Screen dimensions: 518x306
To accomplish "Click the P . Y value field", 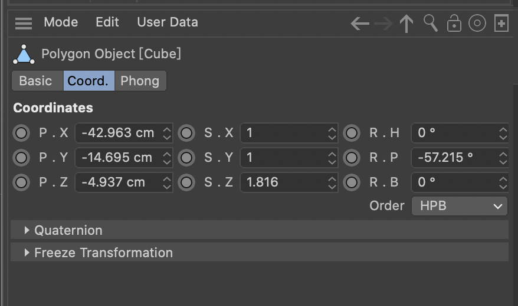I will click(x=118, y=158).
